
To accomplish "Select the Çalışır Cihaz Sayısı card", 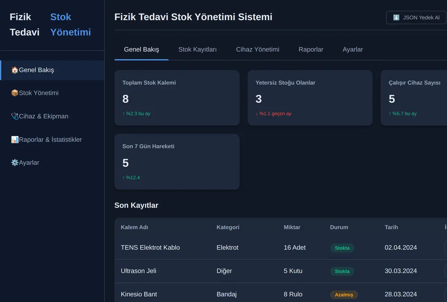I will (x=414, y=98).
